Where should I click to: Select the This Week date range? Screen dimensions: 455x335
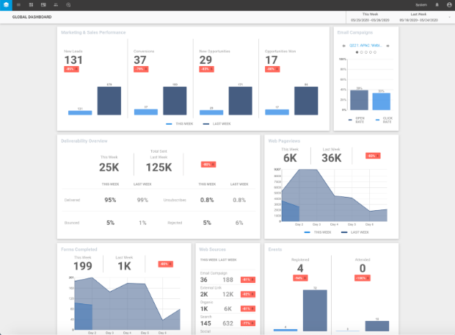pyautogui.click(x=370, y=17)
